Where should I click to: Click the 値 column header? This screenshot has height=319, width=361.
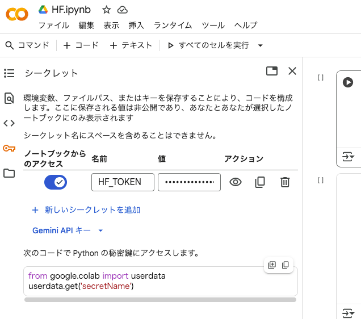pos(162,158)
